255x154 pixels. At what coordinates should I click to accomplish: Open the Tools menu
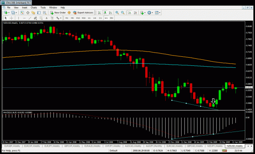click(43, 7)
